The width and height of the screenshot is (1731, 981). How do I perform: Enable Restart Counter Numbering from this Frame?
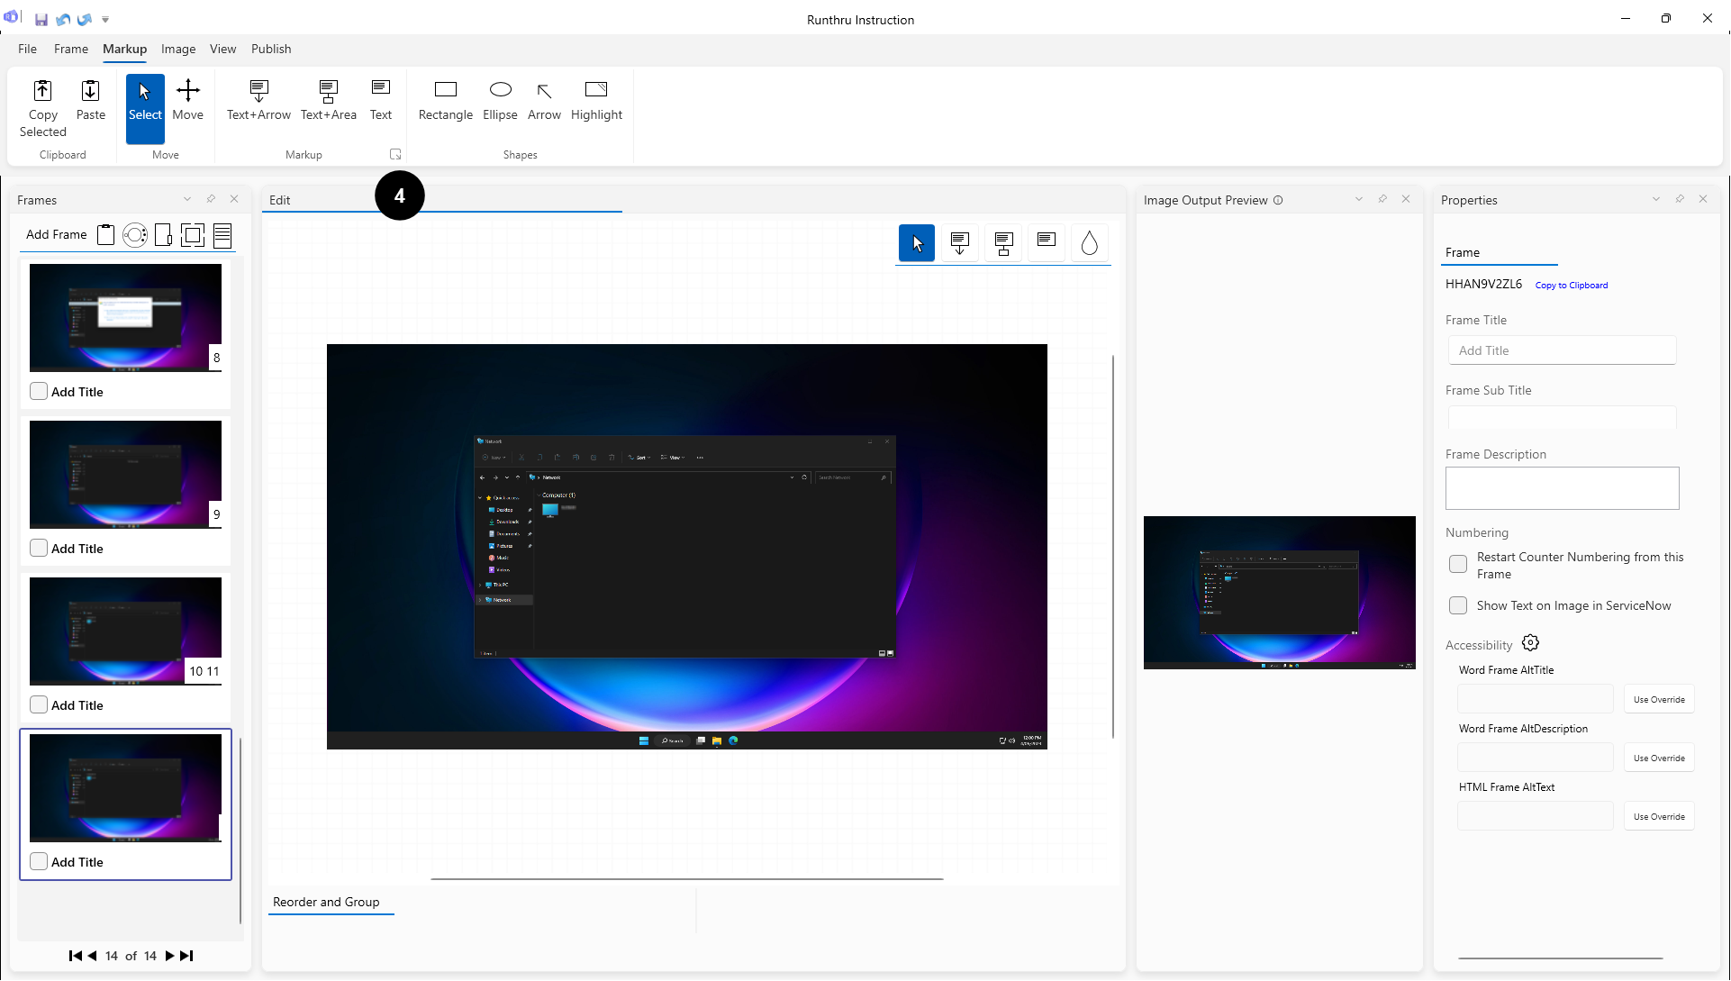tap(1457, 565)
